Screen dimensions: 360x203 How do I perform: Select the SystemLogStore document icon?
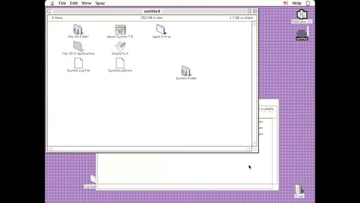coord(120,63)
